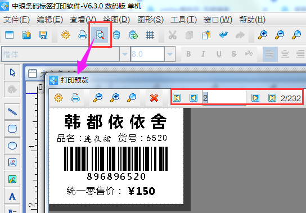
Task: Open the 图形(S) menu
Action: coord(150,20)
